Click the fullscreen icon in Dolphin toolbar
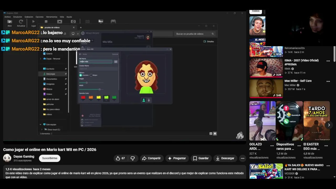The height and width of the screenshot is (189, 336). click(60, 22)
